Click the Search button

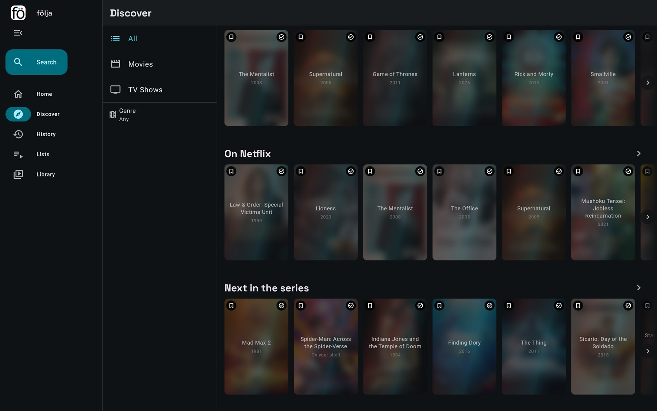[x=36, y=62]
